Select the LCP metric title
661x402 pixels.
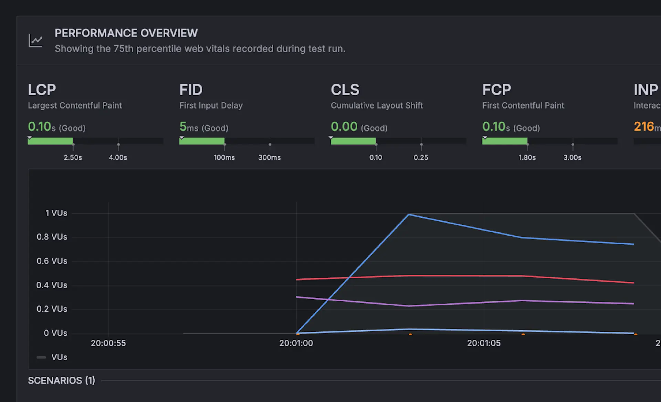42,90
